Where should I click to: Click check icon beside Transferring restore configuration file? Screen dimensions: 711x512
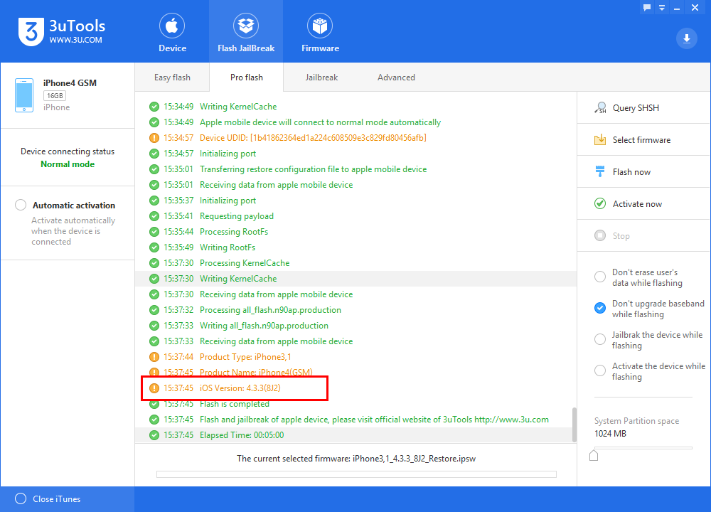154,169
